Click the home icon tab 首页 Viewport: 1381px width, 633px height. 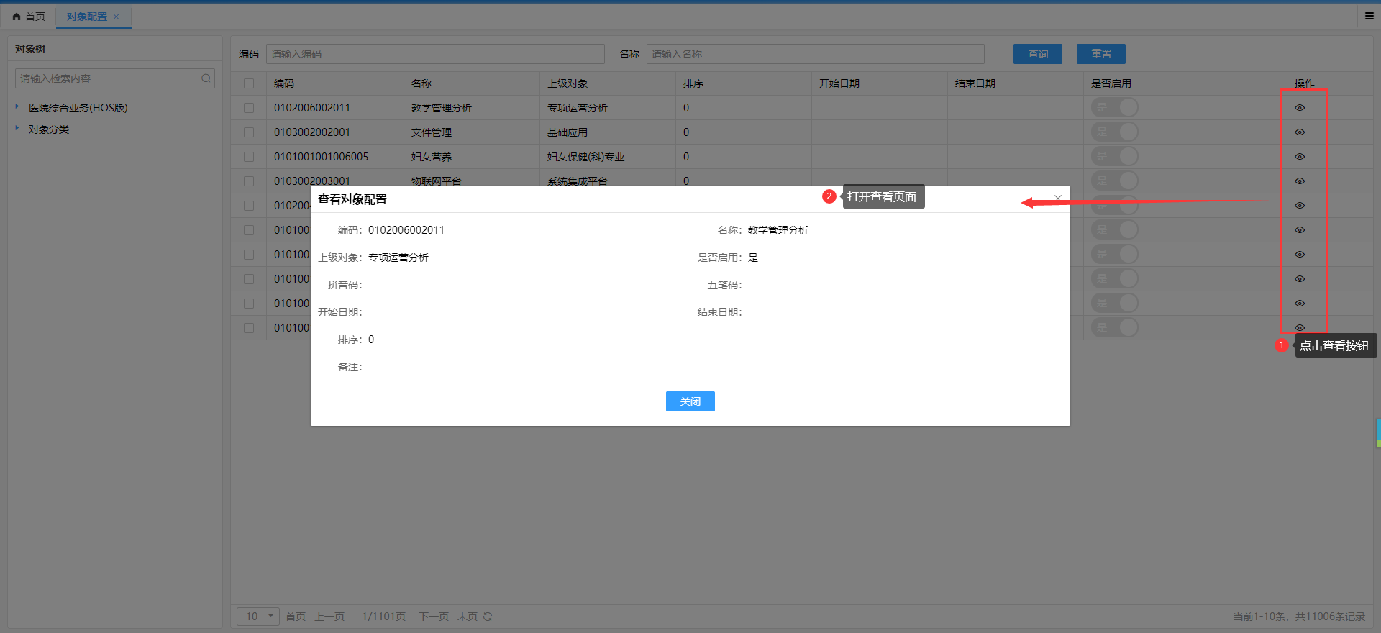coord(29,17)
